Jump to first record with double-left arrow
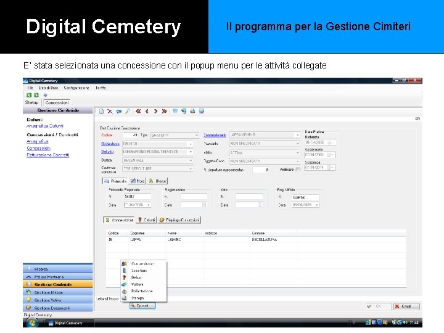444x333 pixels. pyautogui.click(x=138, y=111)
